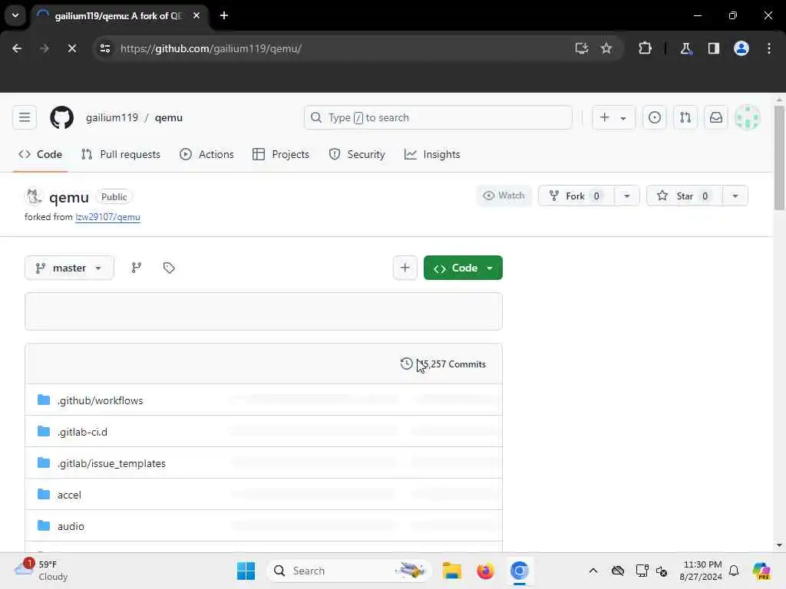This screenshot has width=786, height=589.
Task: View branches via the branch icon
Action: (137, 268)
